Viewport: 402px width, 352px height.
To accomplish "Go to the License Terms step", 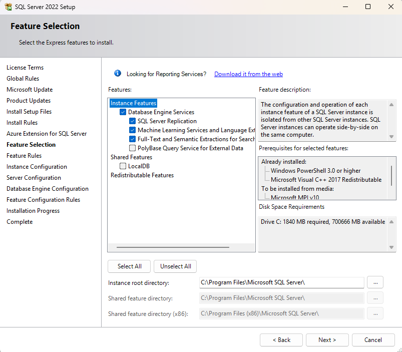I will [x=25, y=68].
